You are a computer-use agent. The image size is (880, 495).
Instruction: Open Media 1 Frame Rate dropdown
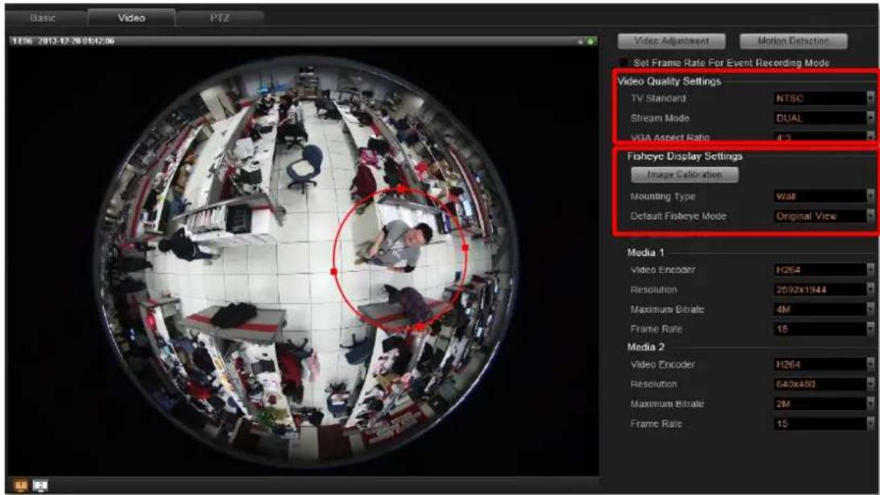click(823, 329)
